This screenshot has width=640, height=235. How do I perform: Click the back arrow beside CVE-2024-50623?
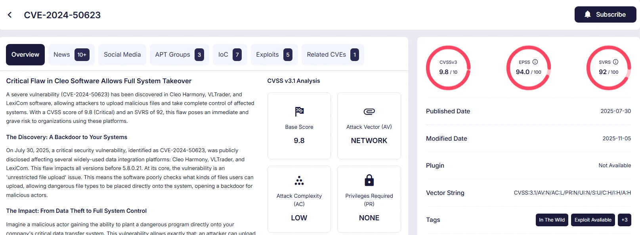[x=10, y=15]
